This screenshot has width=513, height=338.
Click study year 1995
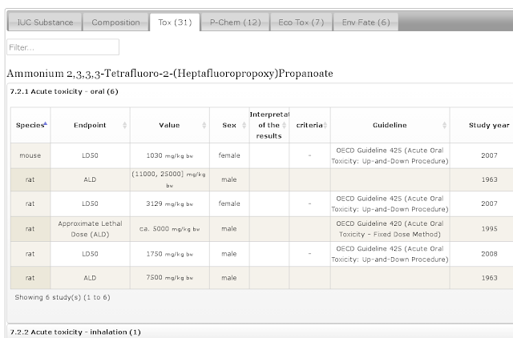(x=489, y=229)
